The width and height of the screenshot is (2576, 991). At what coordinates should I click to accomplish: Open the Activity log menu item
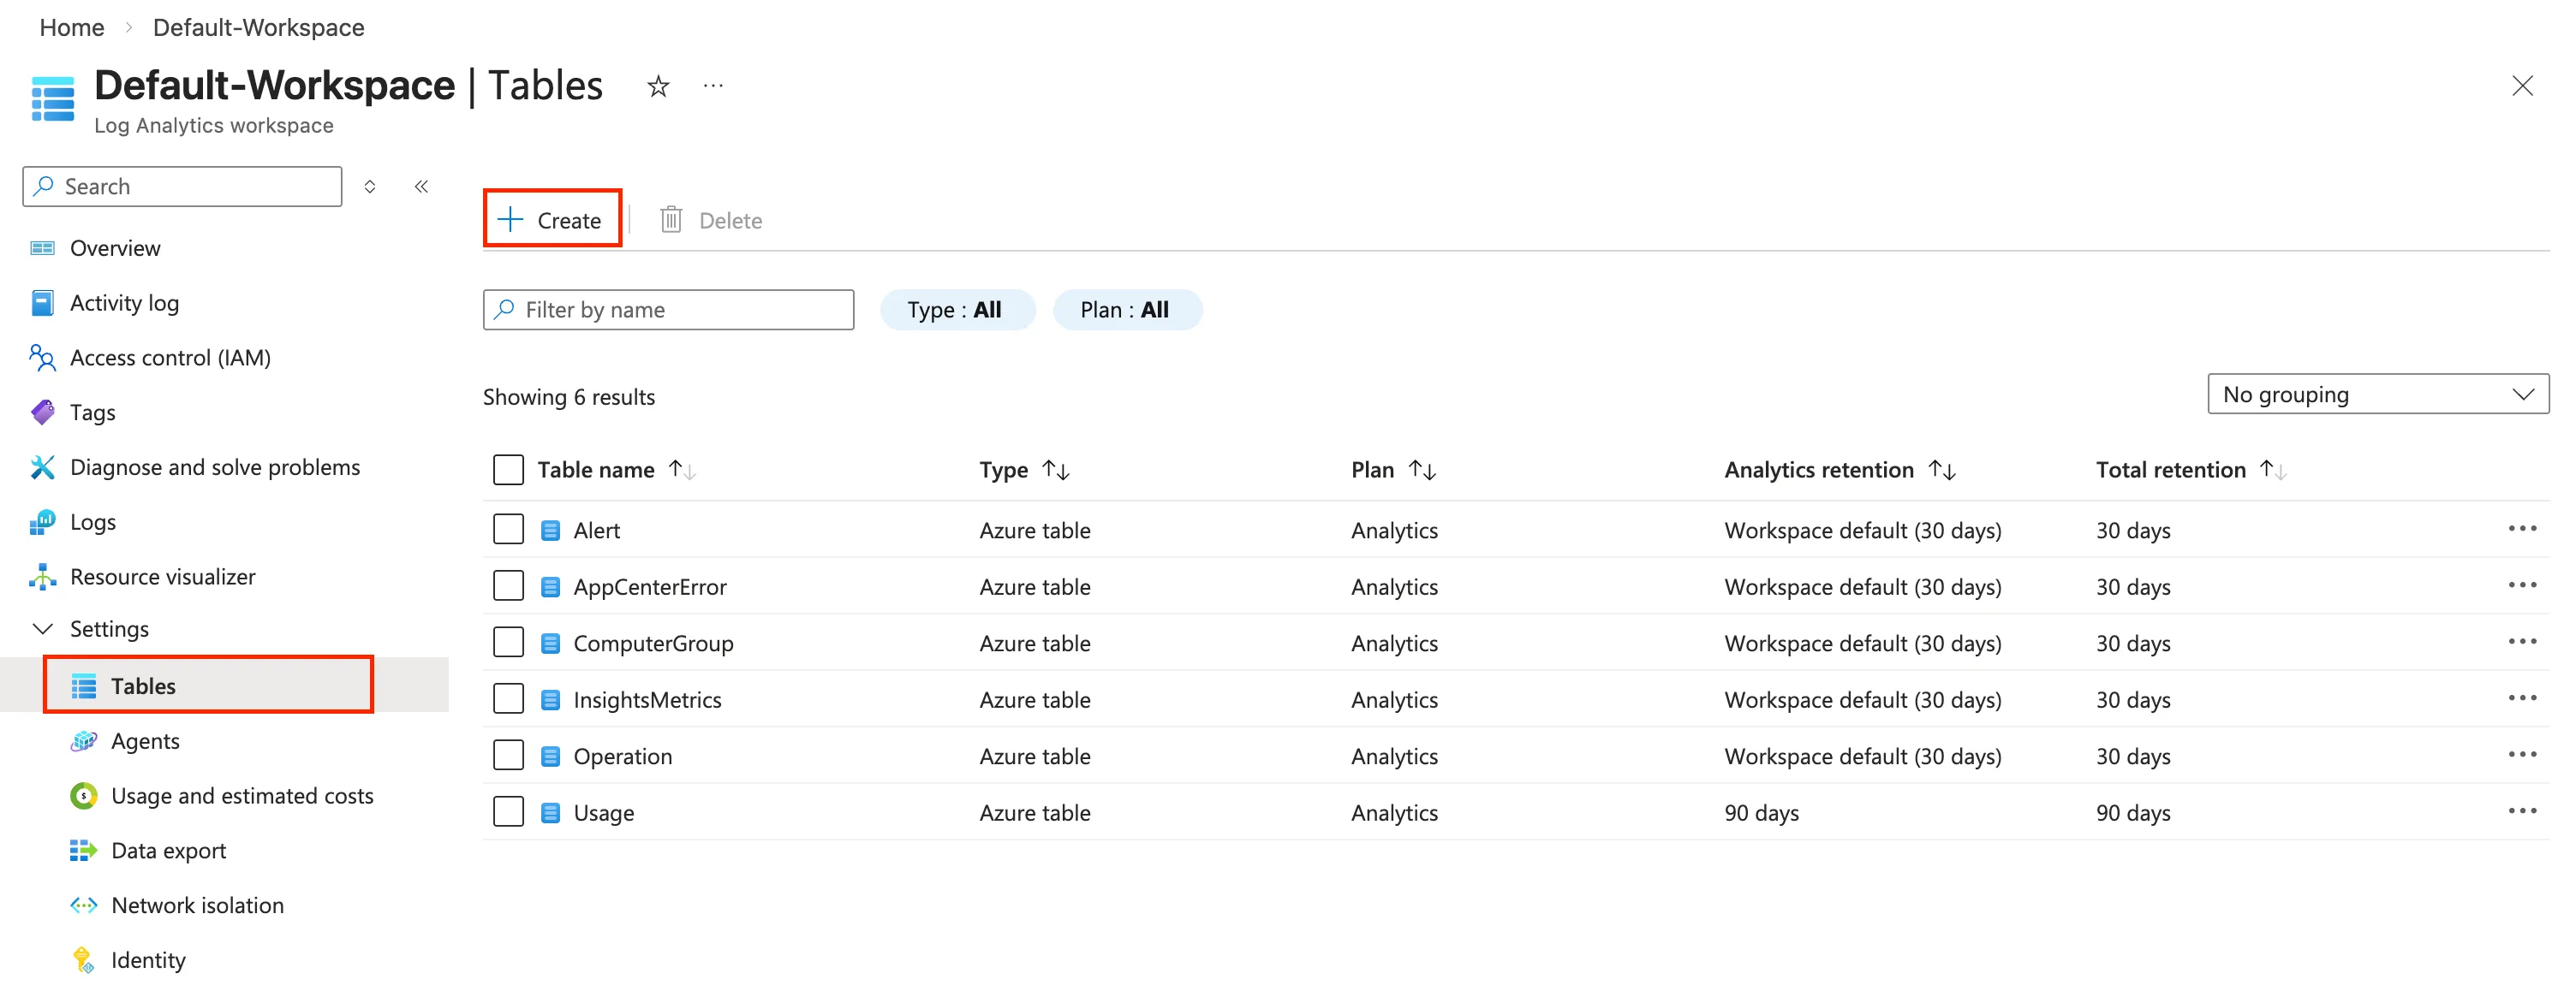tap(124, 303)
